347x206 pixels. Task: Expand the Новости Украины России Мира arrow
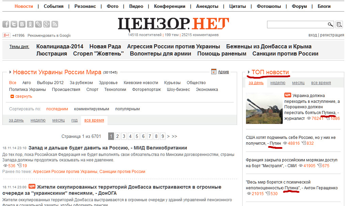[x=10, y=72]
